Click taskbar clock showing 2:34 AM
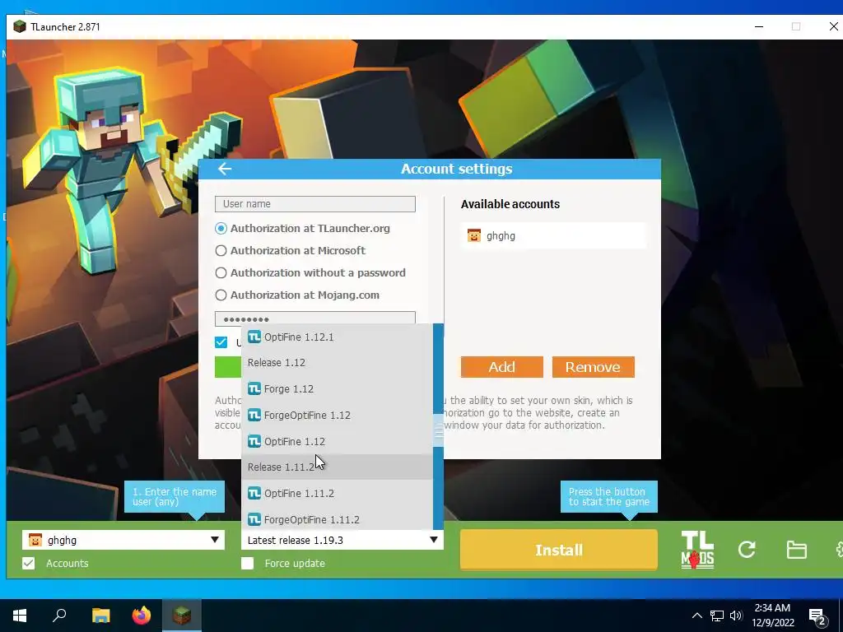This screenshot has height=632, width=843. click(772, 616)
